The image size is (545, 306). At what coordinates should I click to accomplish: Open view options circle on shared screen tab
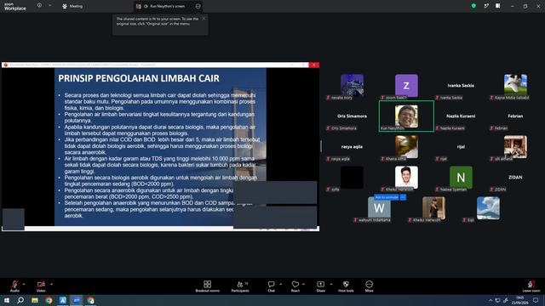[198, 6]
